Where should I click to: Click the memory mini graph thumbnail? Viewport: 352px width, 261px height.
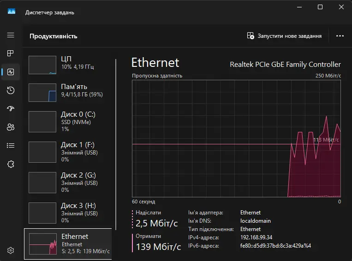42,93
